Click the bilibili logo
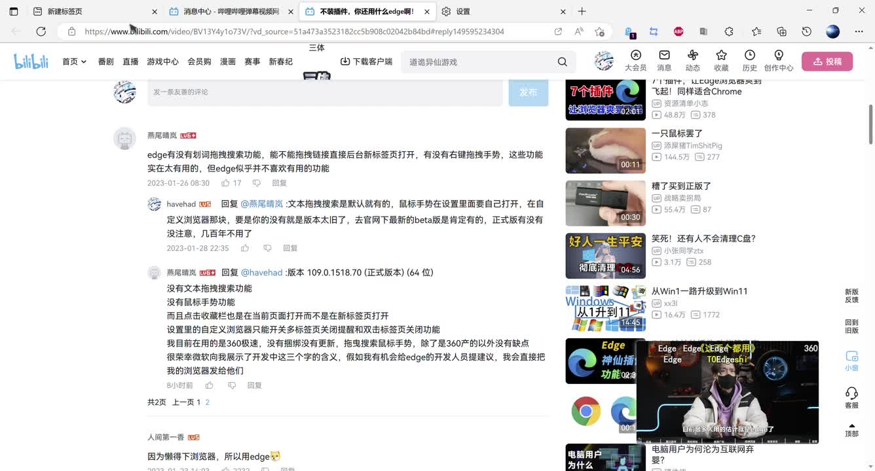The image size is (875, 471). click(x=31, y=61)
